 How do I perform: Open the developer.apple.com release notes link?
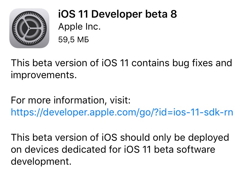[x=122, y=112]
